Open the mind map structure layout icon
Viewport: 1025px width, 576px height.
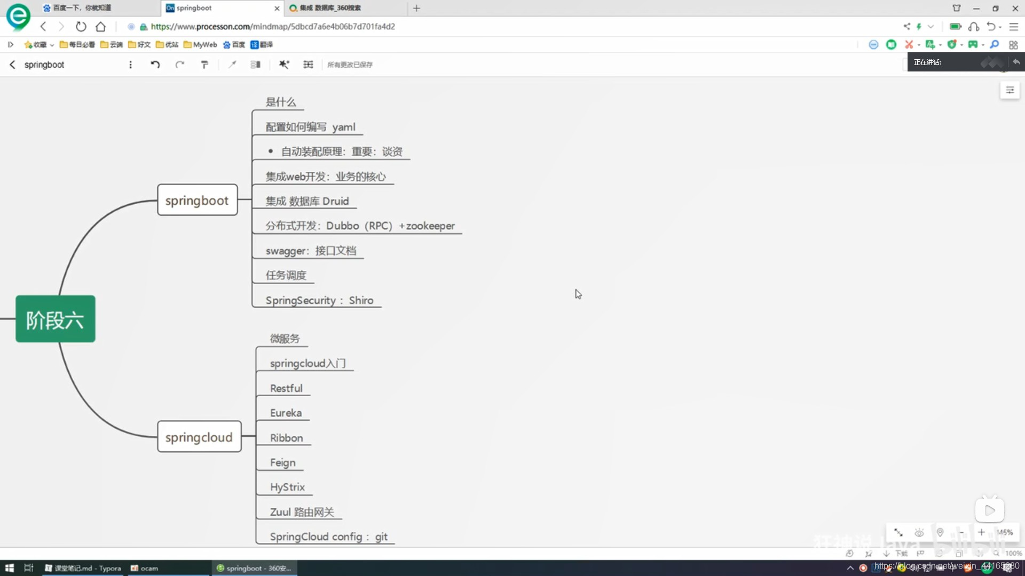coord(308,65)
